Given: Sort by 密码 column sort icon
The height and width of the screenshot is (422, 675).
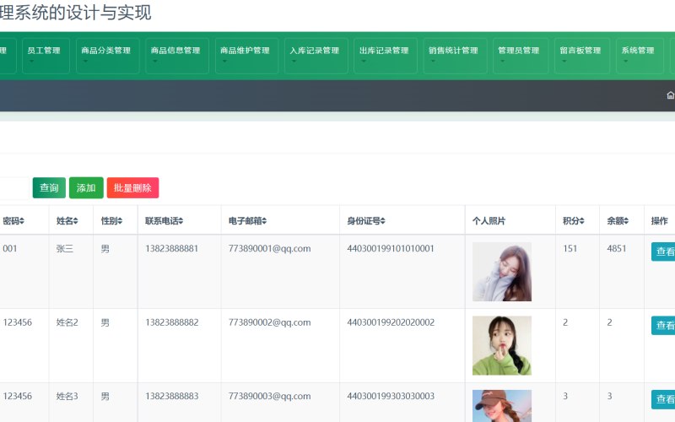Looking at the screenshot, I should 22,221.
